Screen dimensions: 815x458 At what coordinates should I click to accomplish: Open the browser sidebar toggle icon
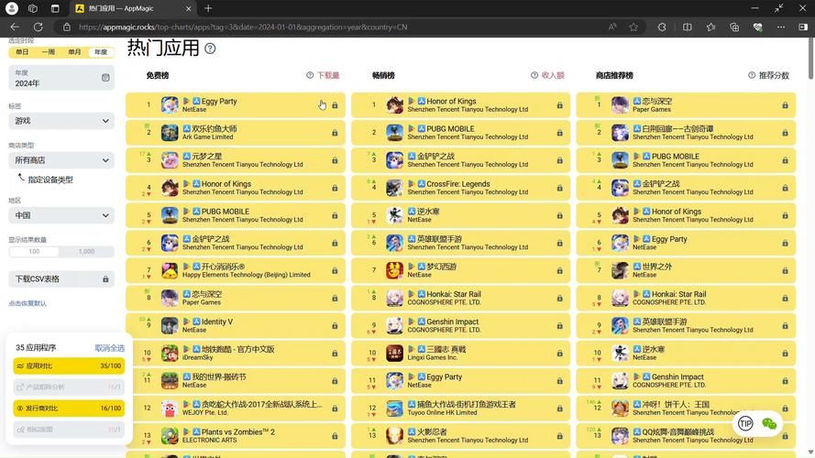pyautogui.click(x=803, y=27)
